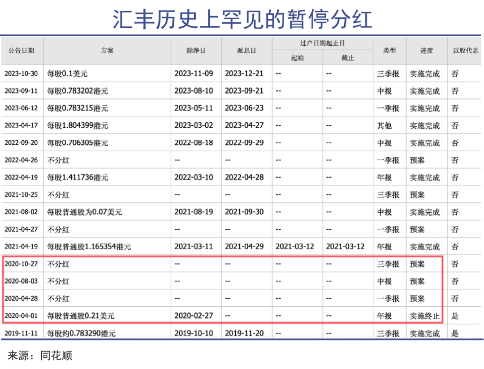Select the 派息日 column header

246,51
